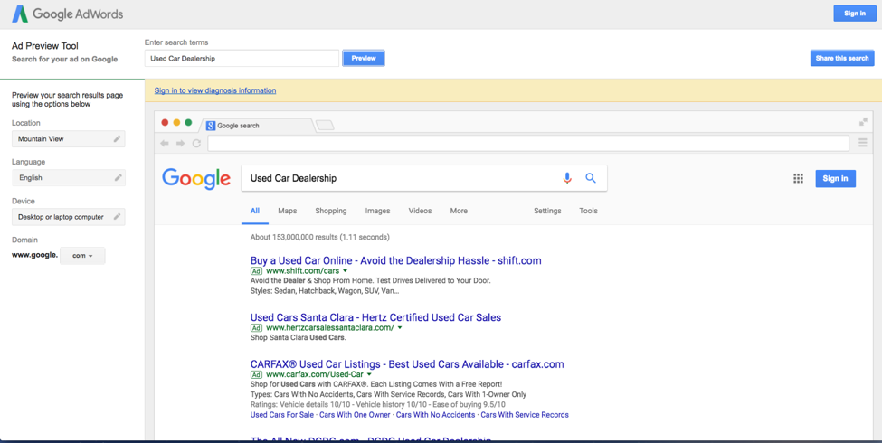Expand arrow next to www.shift.com/cars

click(x=346, y=271)
